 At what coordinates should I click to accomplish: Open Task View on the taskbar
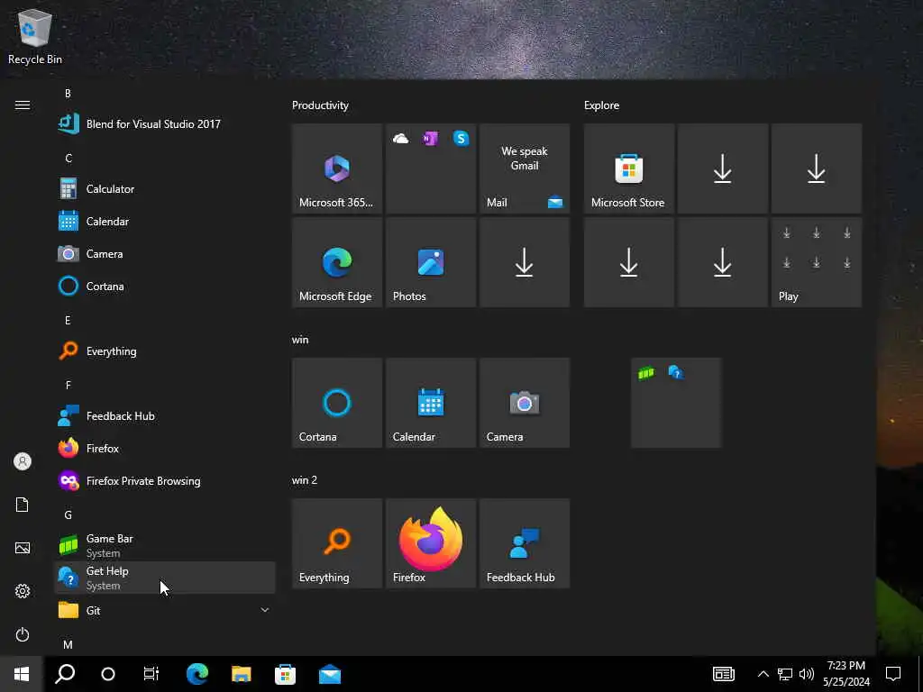pos(151,674)
